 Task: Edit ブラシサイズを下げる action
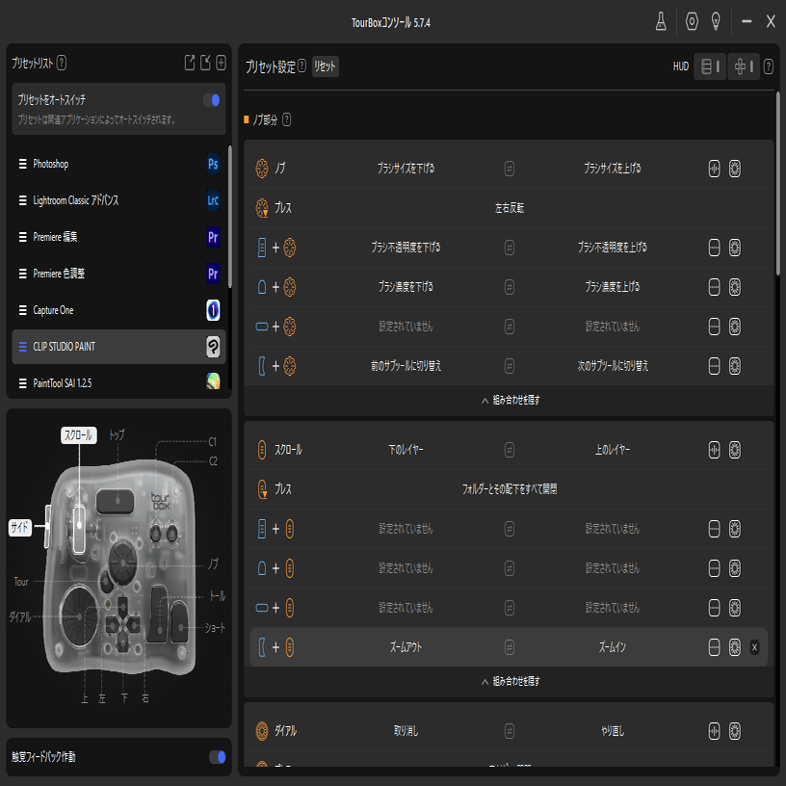[406, 169]
